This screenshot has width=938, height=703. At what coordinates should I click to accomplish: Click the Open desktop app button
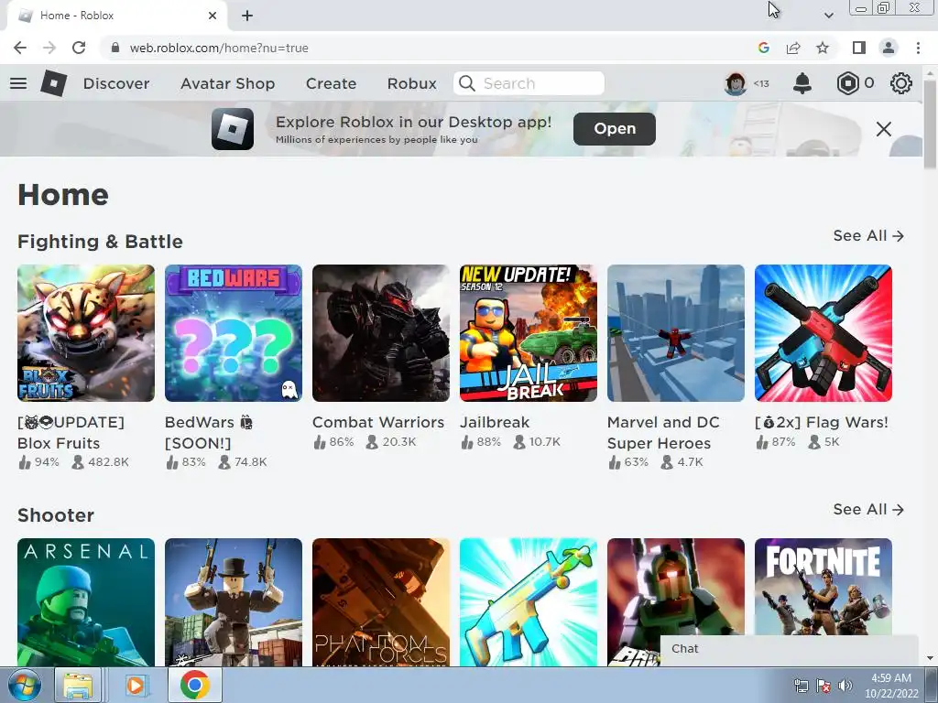[x=615, y=128]
